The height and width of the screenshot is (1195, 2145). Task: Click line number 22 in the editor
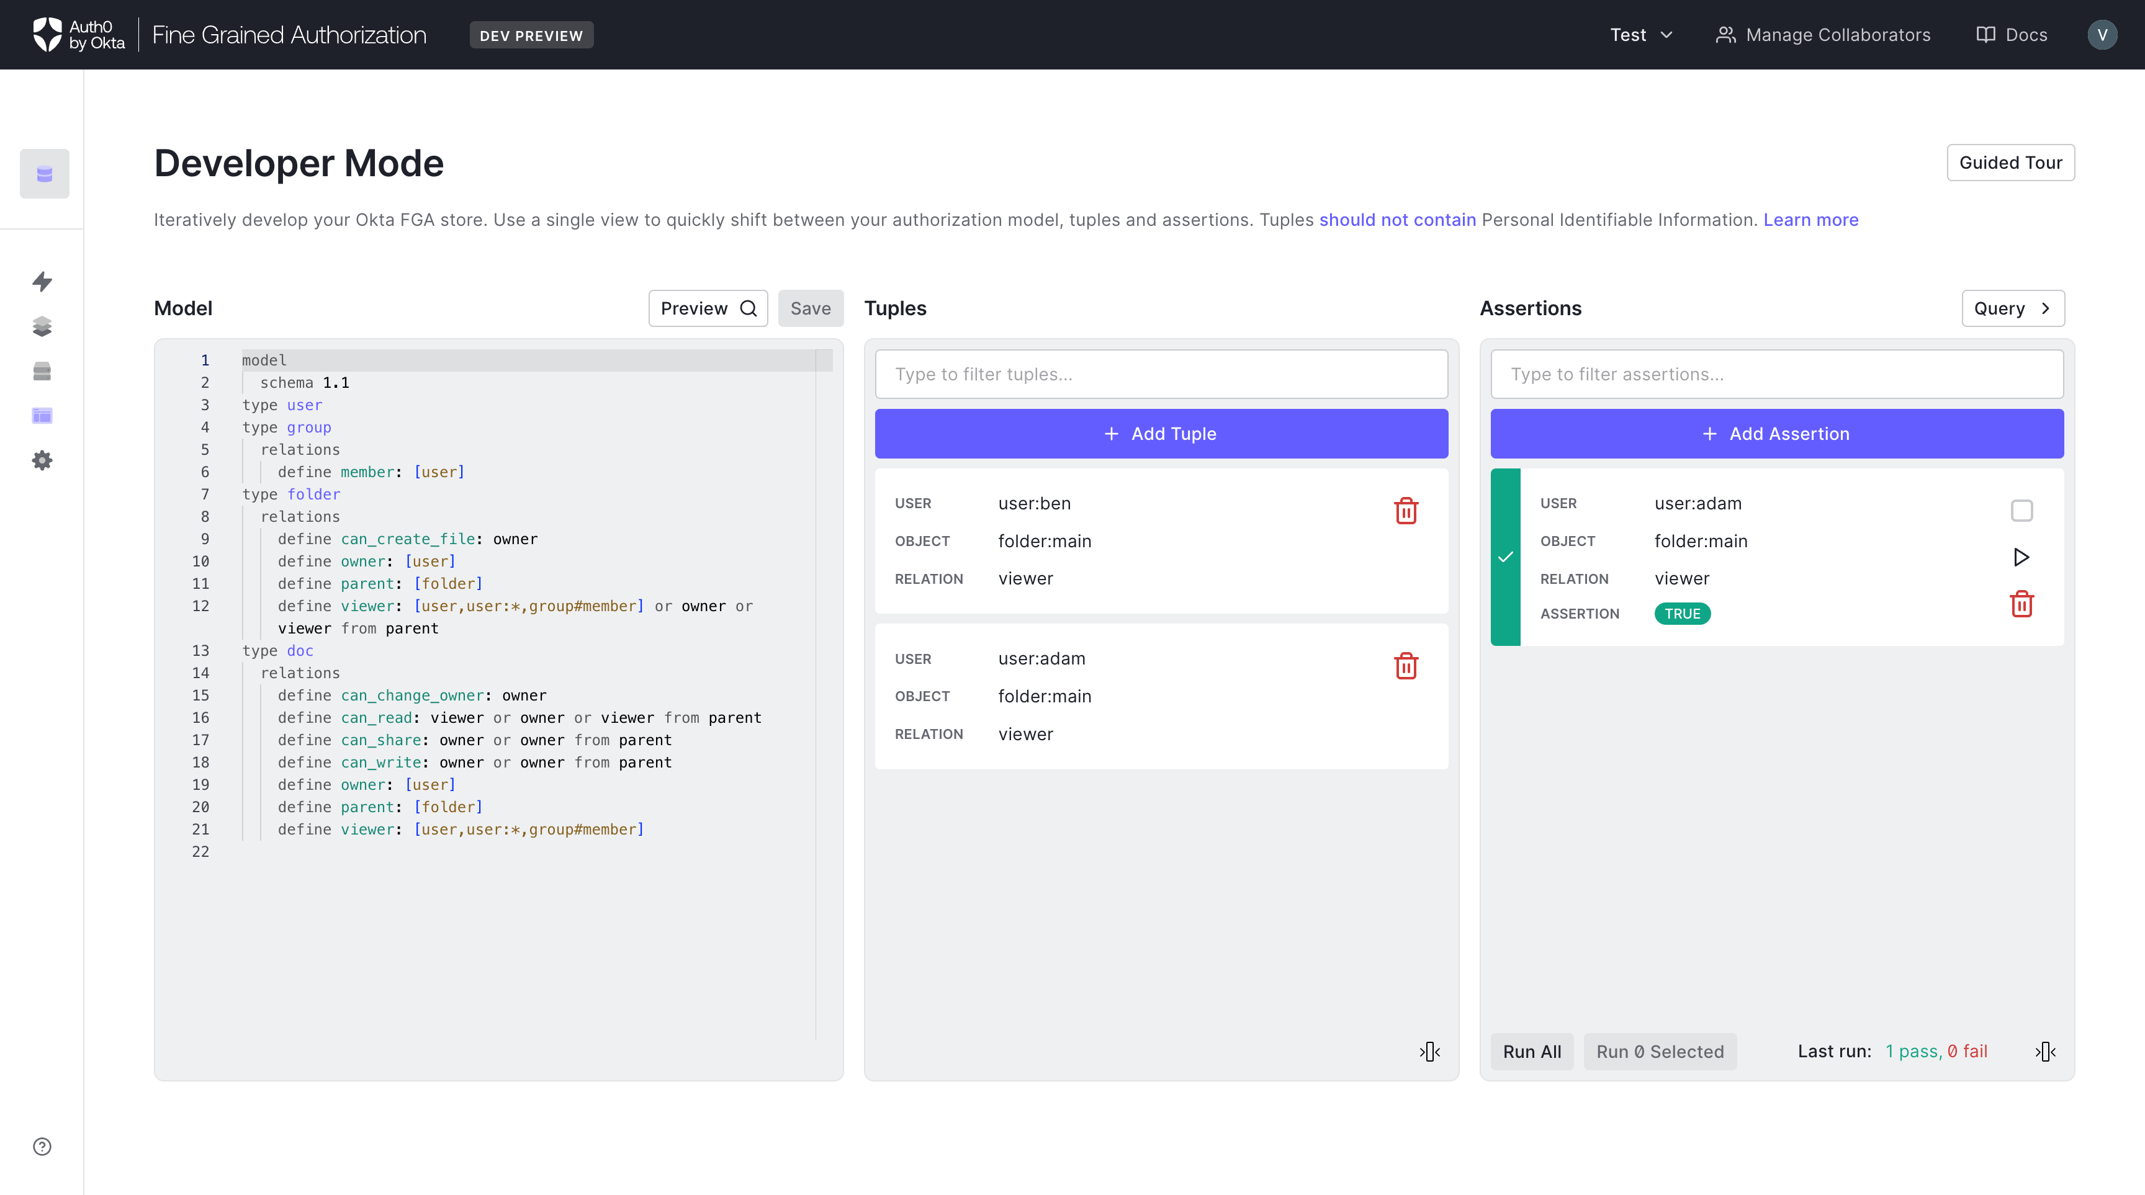point(200,851)
